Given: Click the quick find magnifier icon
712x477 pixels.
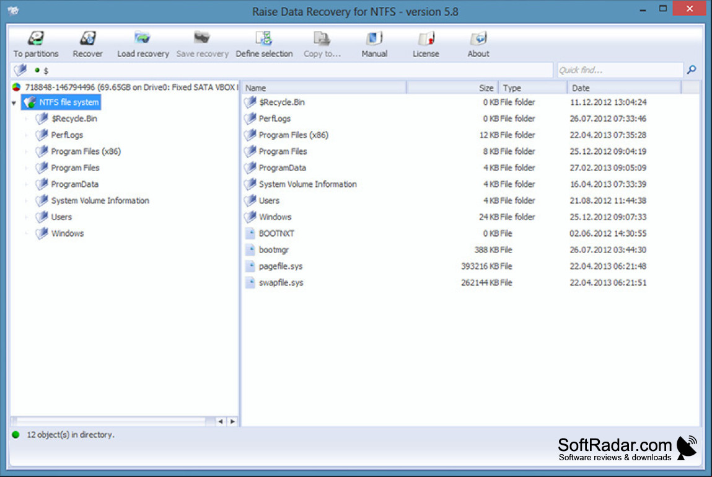Looking at the screenshot, I should (692, 69).
